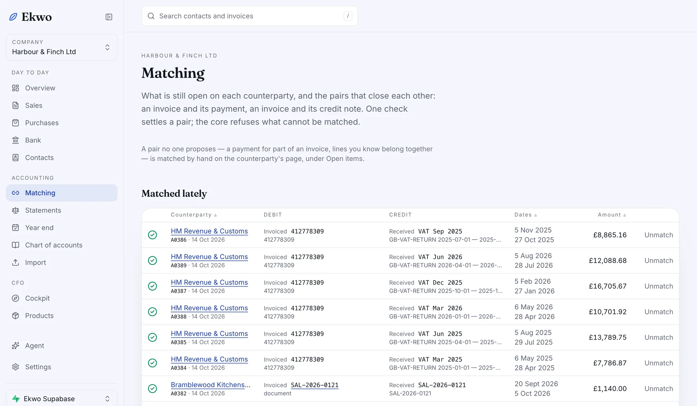Sort table by Counterparty column
697x406 pixels.
tap(194, 215)
